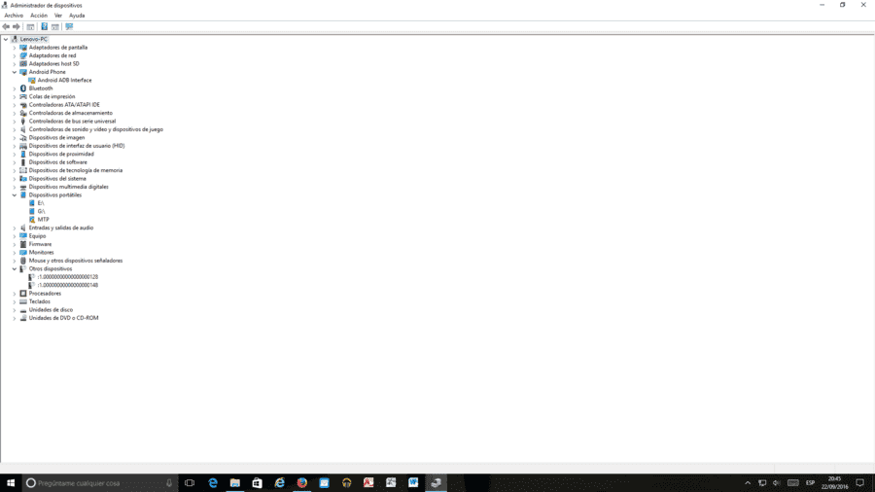Open the Windows Store taskbar icon
The height and width of the screenshot is (492, 875).
point(257,483)
